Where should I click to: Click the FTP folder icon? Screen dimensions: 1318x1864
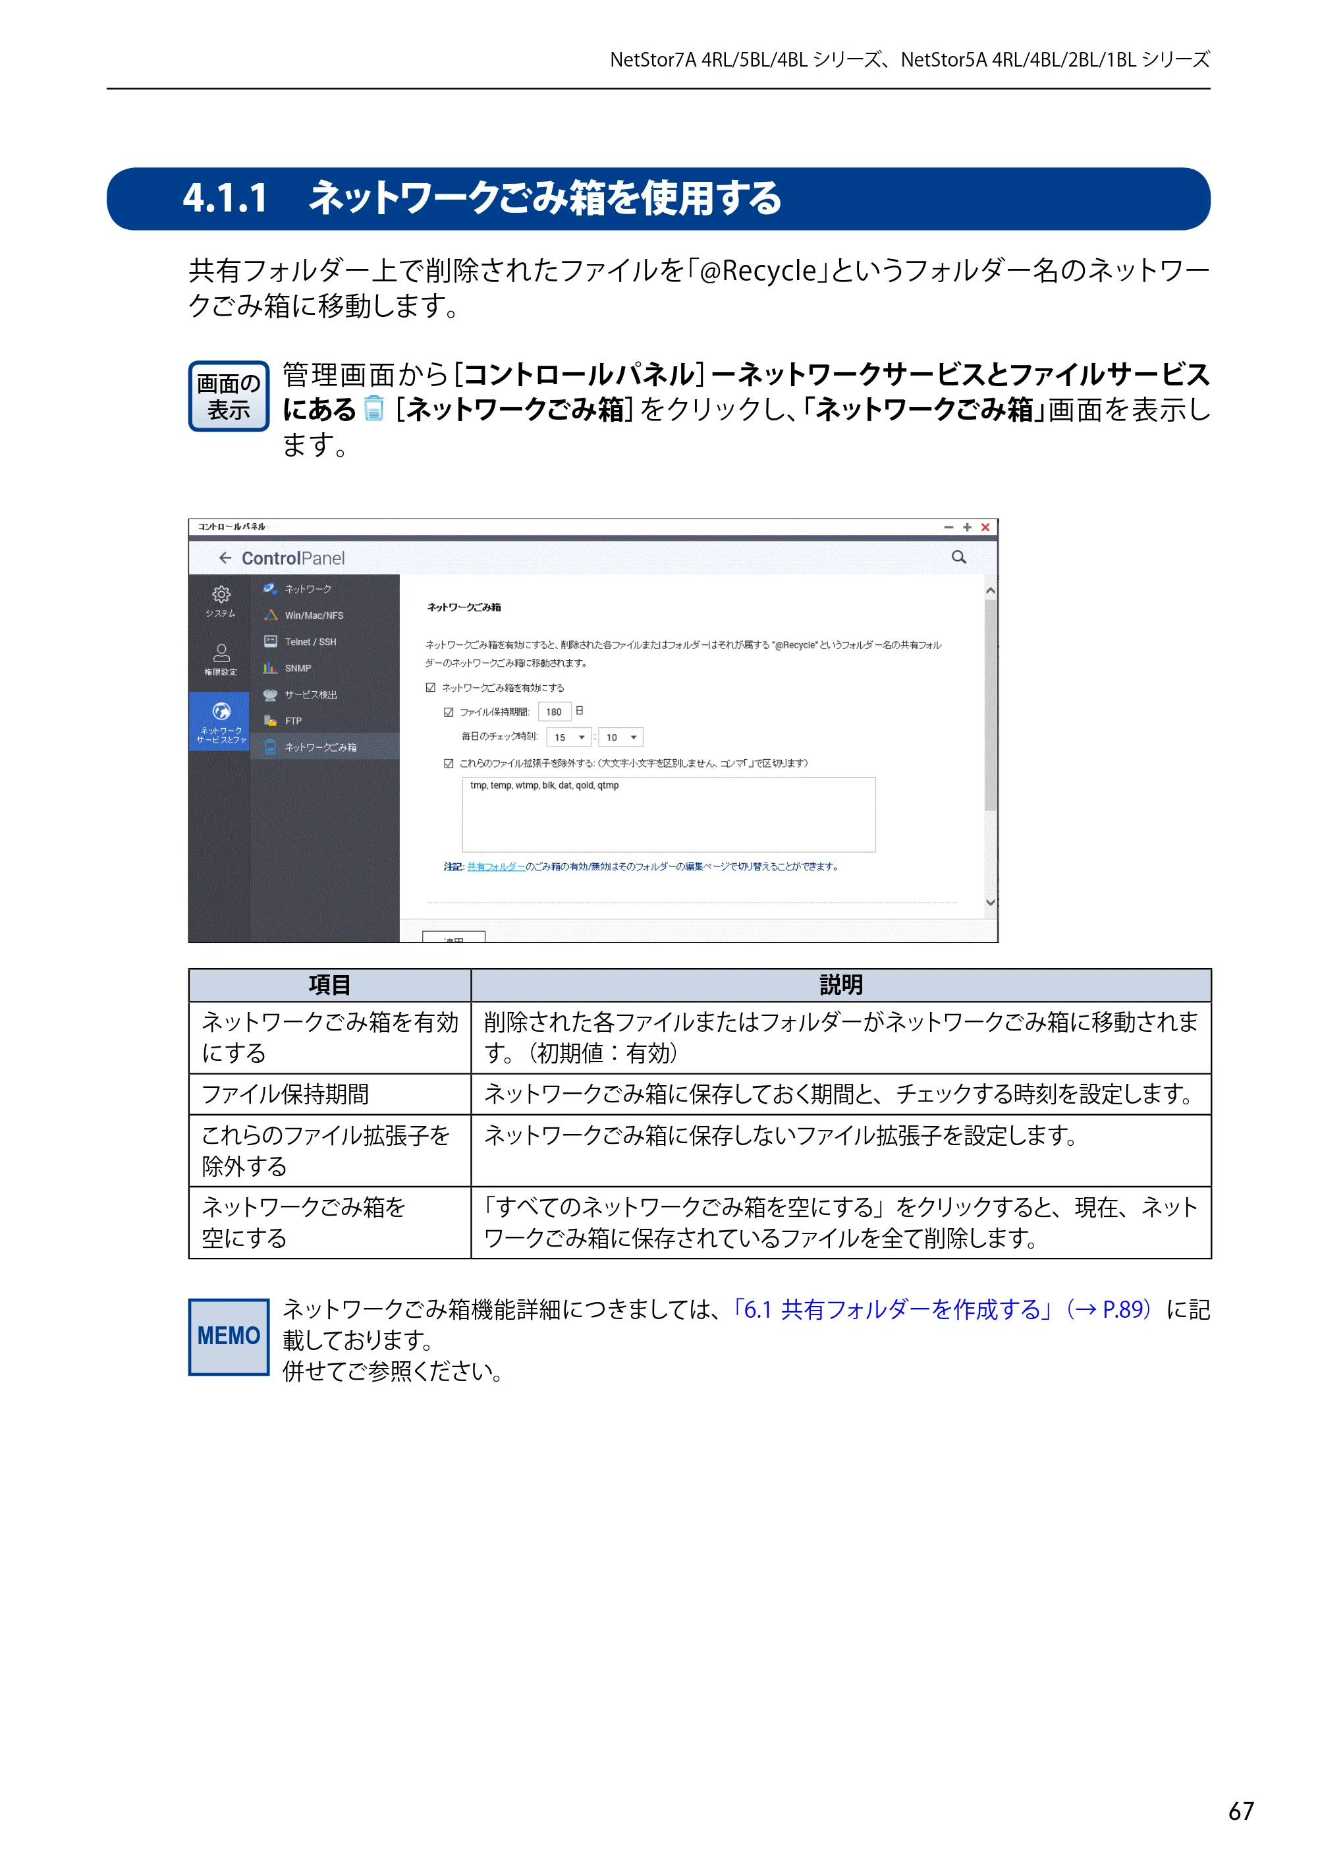(270, 721)
